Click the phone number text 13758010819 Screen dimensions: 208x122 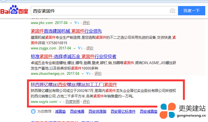click(56, 43)
